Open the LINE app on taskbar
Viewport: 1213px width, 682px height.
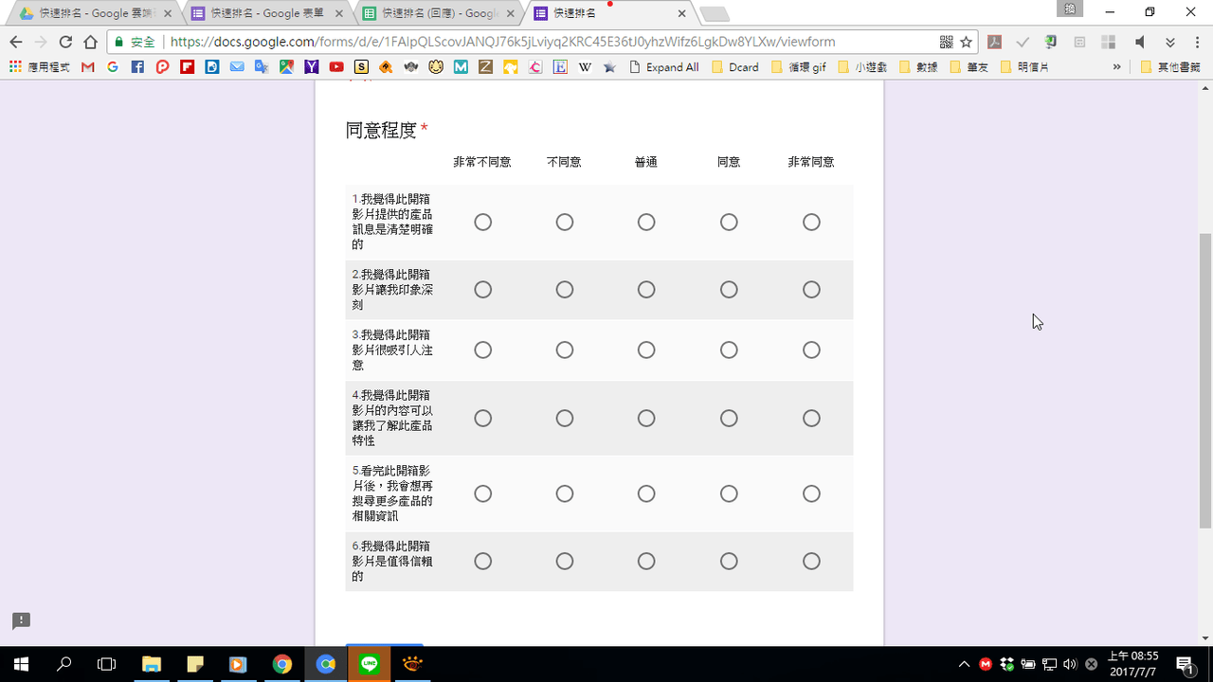pos(370,664)
